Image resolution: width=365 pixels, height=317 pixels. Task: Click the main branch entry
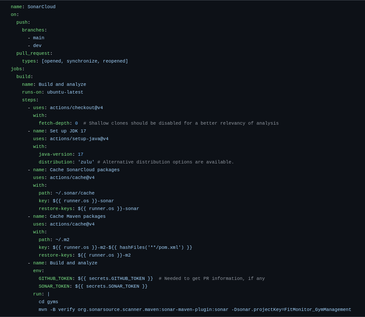(38, 38)
